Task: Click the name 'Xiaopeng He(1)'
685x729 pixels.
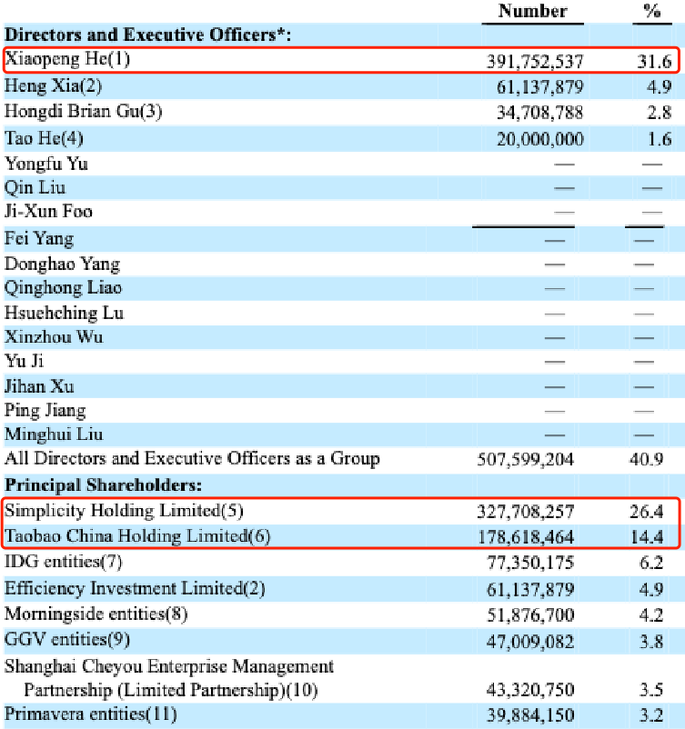Action: coord(67,59)
